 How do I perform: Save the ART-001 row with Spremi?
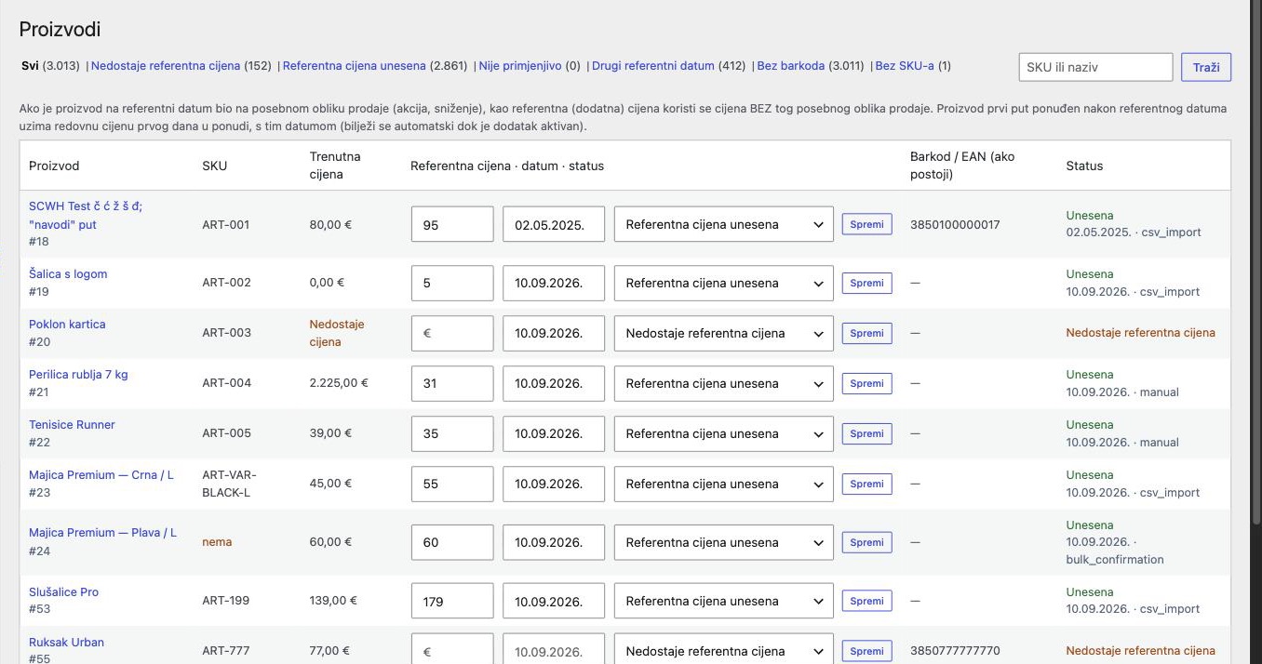(x=866, y=224)
